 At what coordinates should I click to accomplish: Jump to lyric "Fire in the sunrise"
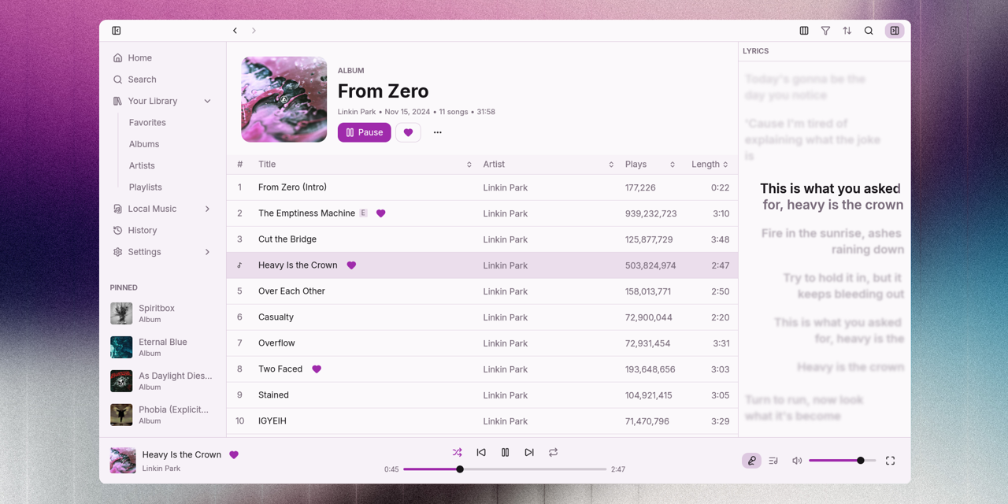pos(832,241)
